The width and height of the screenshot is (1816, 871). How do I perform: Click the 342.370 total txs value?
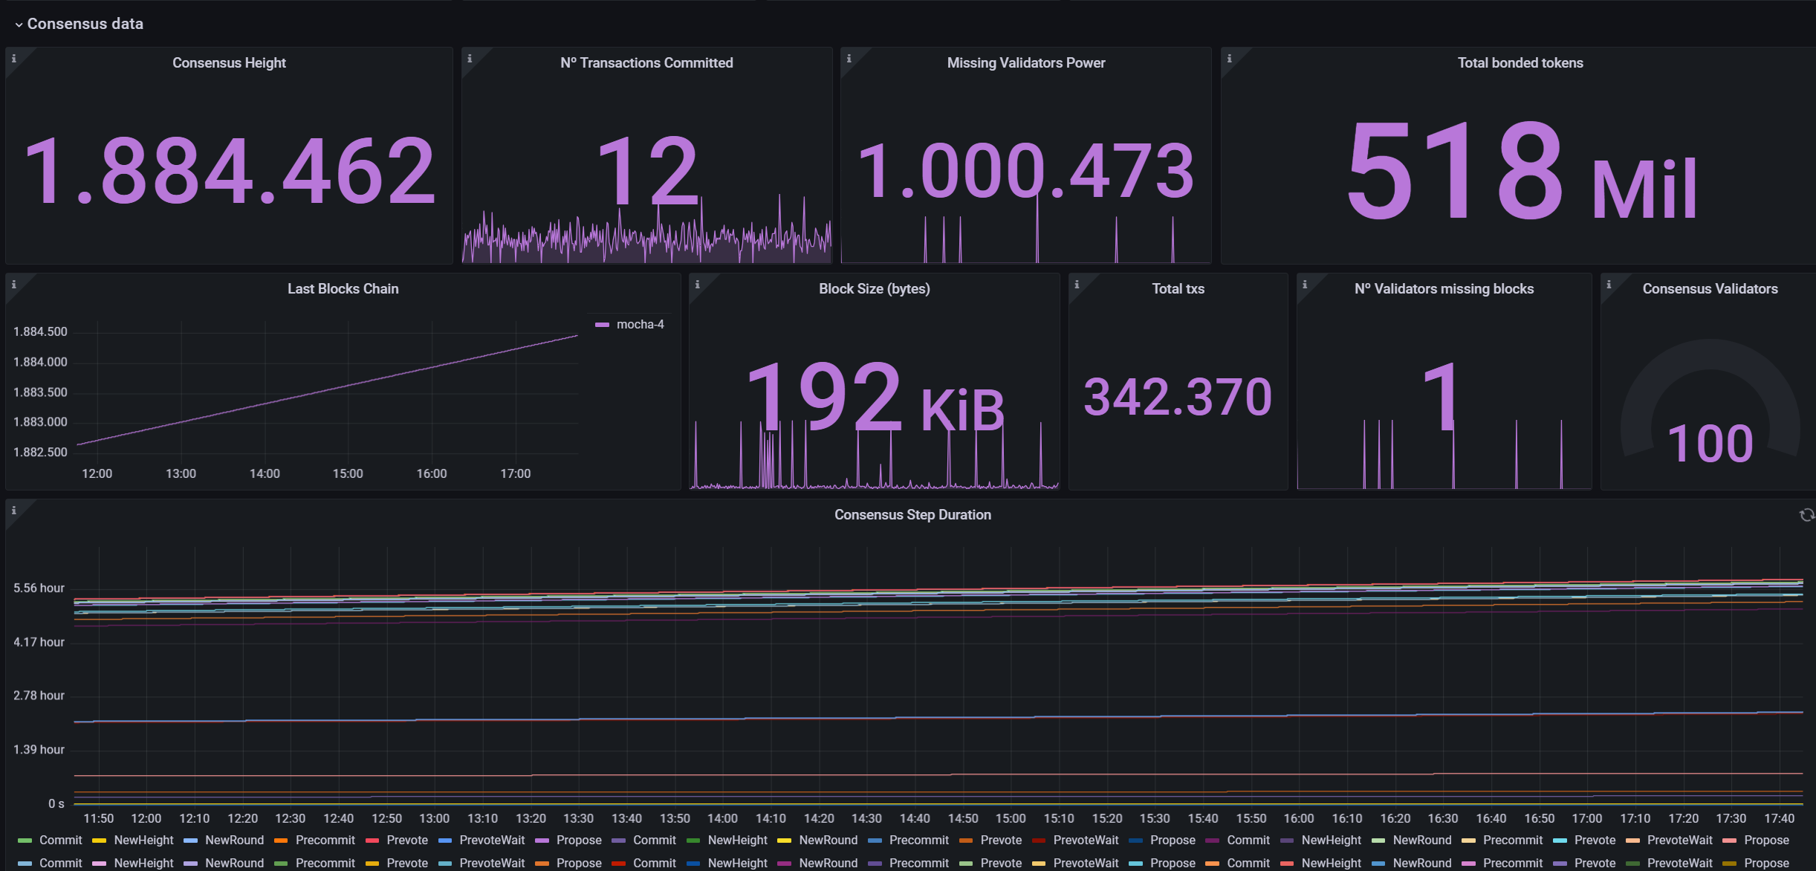click(1178, 397)
